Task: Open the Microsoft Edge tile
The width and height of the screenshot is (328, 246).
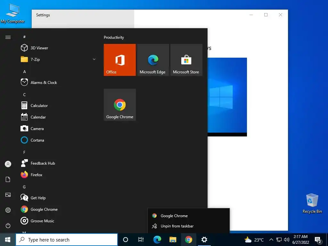Action: 153,60
